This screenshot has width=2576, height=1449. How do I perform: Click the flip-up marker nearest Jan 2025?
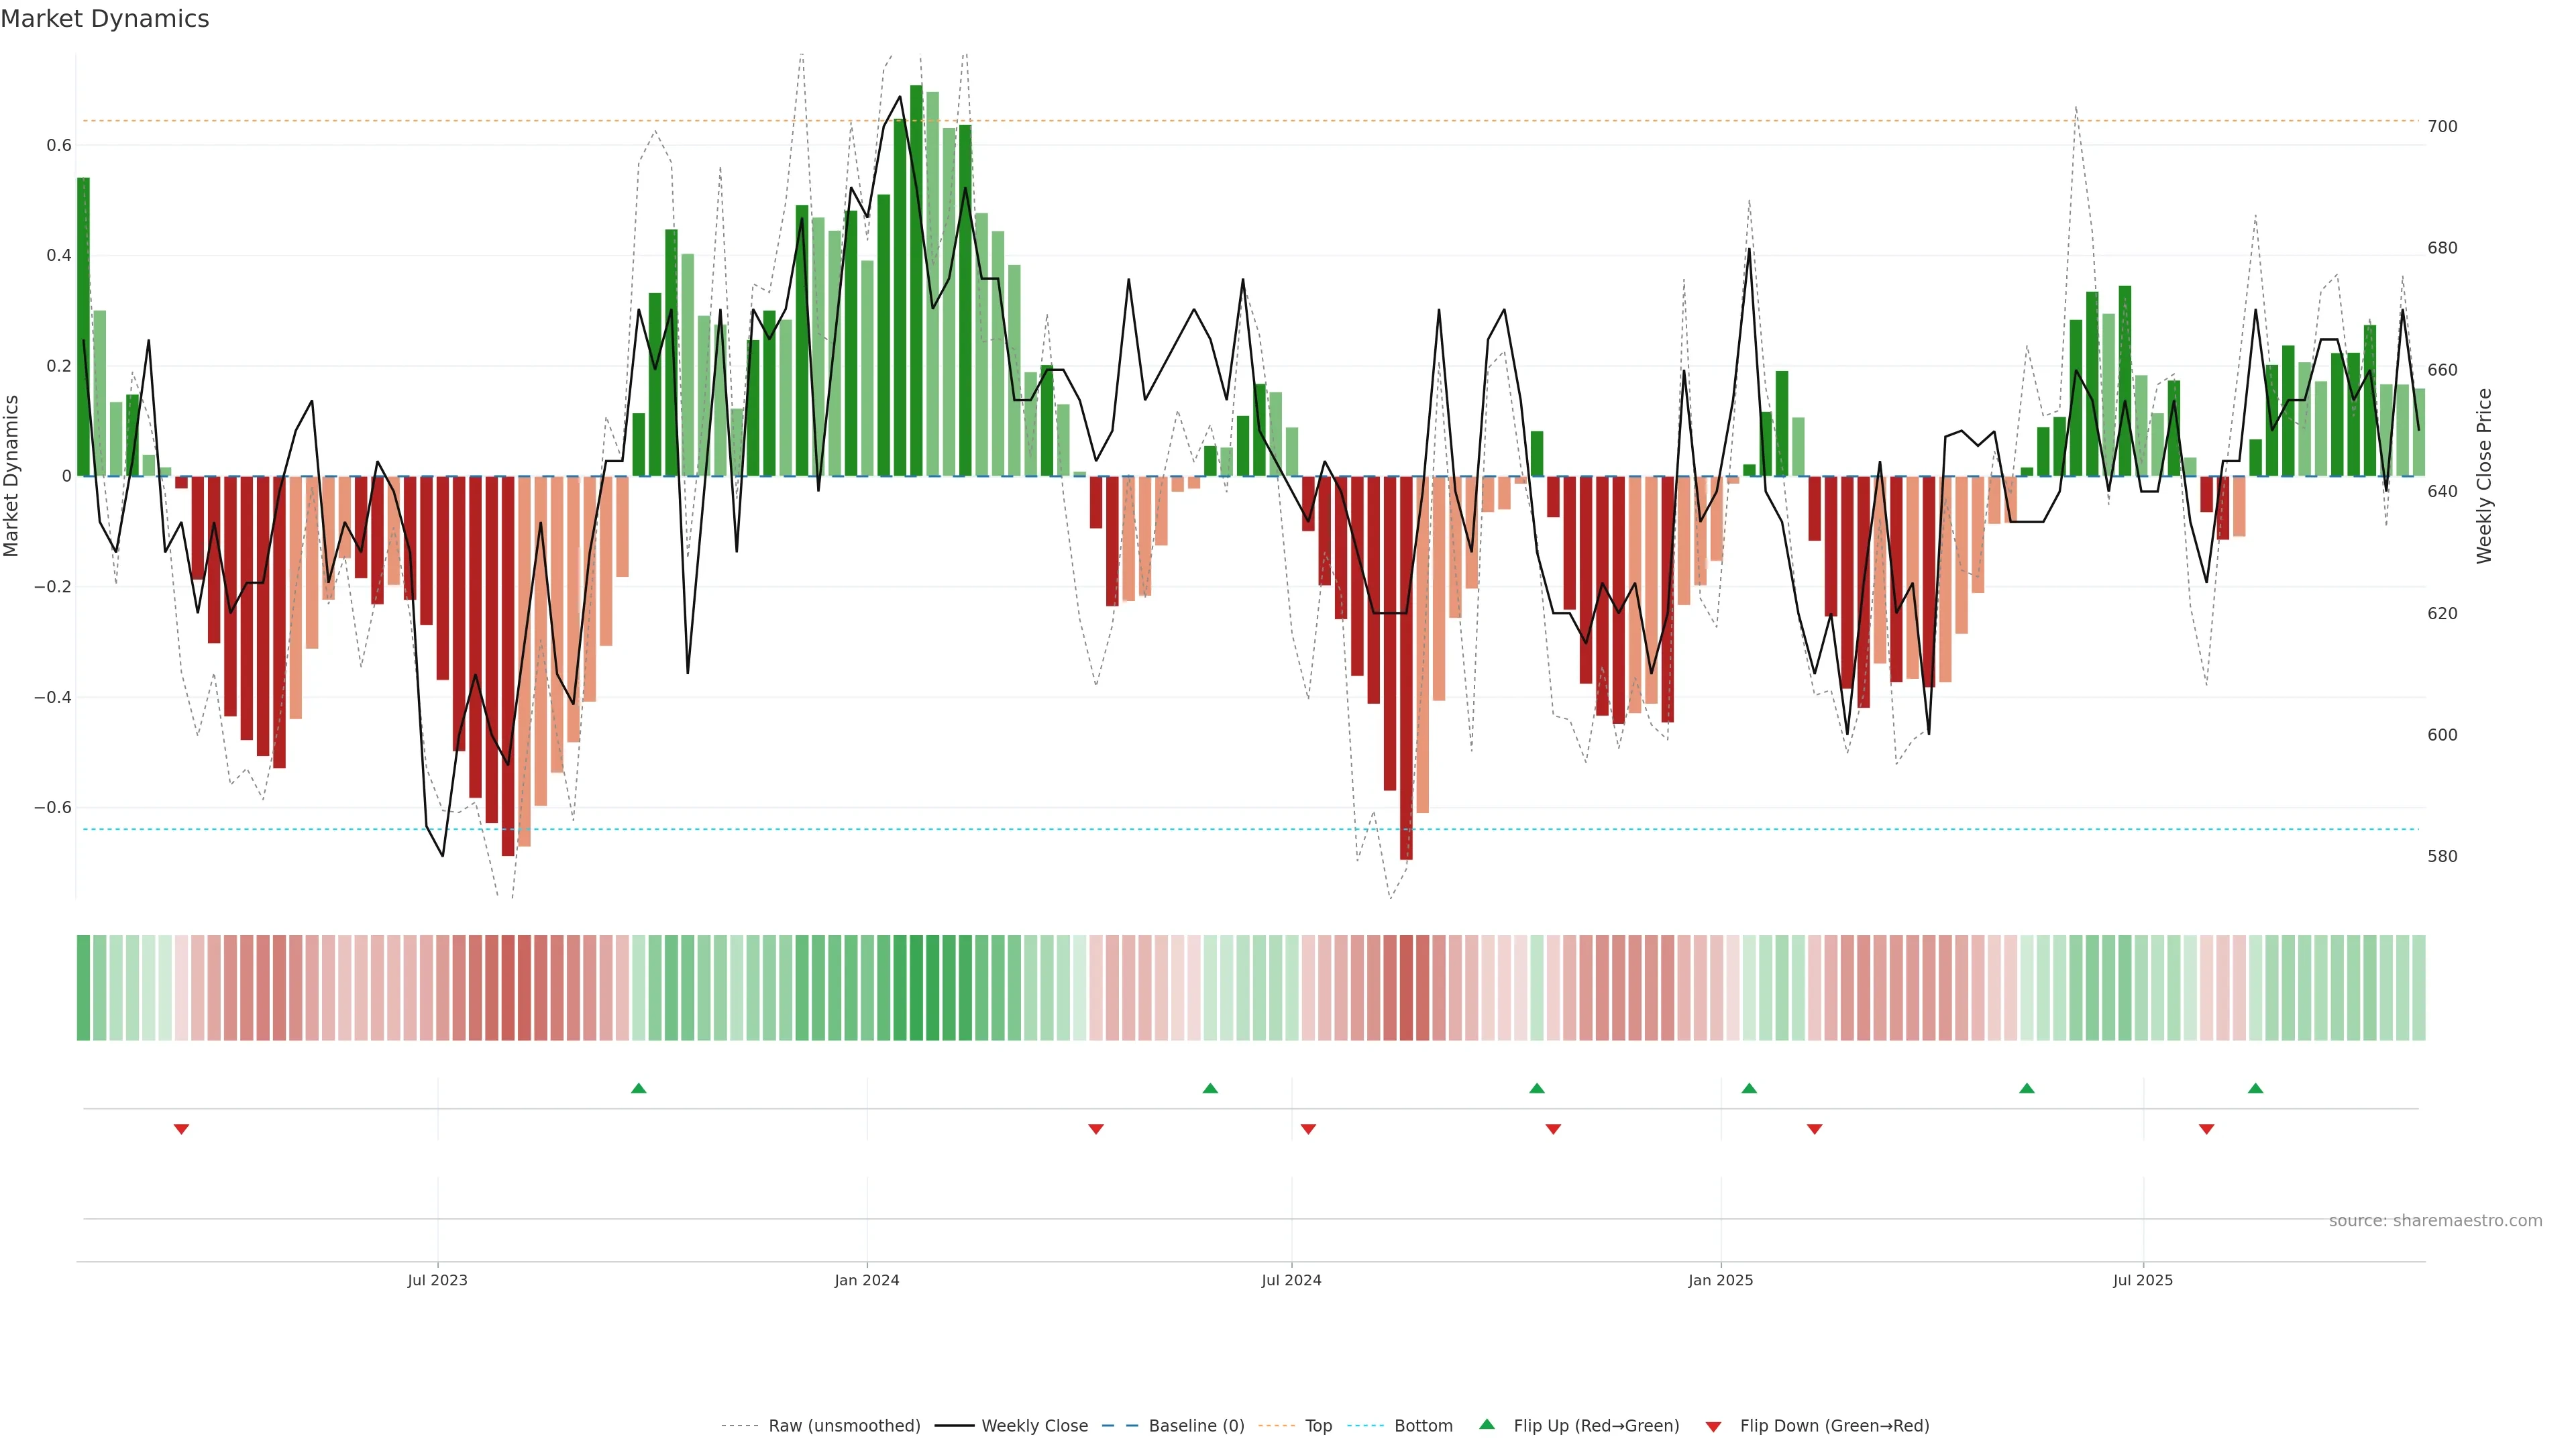click(1749, 1088)
